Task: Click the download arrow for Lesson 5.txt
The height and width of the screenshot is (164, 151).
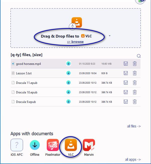Action: [69, 73]
